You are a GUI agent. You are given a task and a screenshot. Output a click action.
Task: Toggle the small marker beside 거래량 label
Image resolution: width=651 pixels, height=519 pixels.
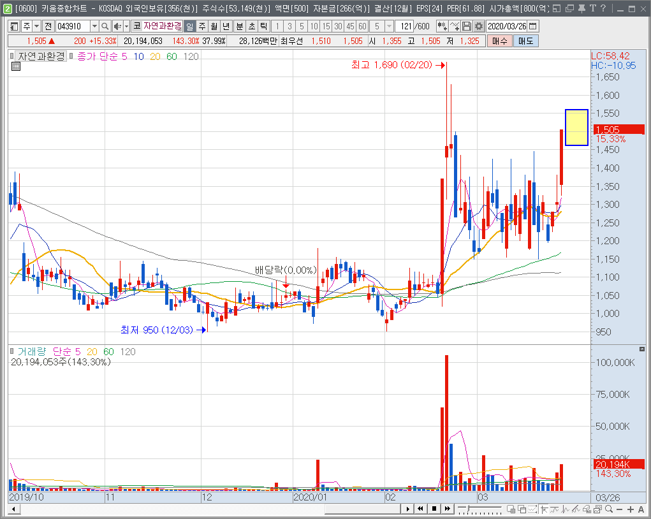point(12,351)
